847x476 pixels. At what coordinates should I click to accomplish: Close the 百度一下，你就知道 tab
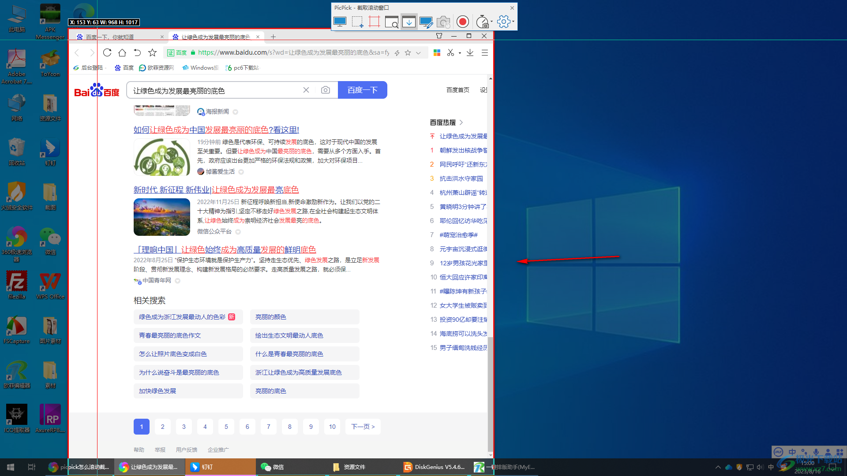(x=162, y=37)
